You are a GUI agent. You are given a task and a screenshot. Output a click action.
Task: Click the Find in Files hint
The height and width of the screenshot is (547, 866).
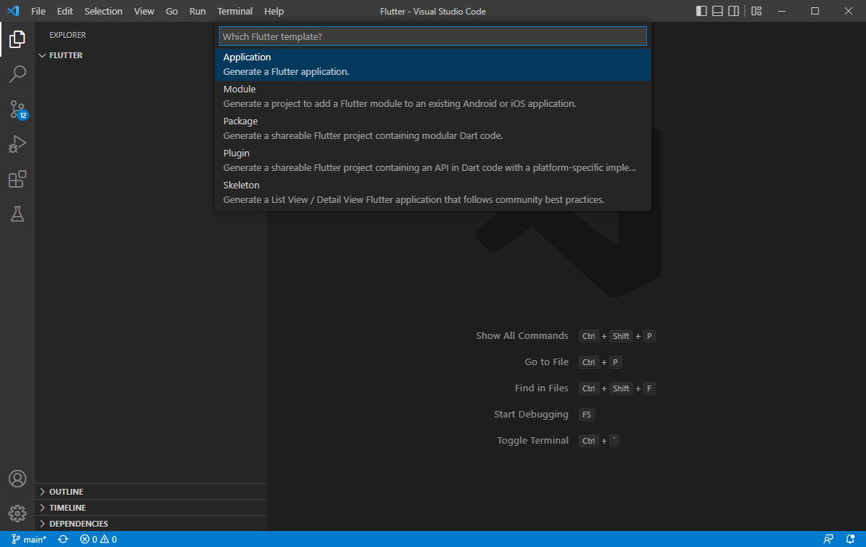(541, 388)
